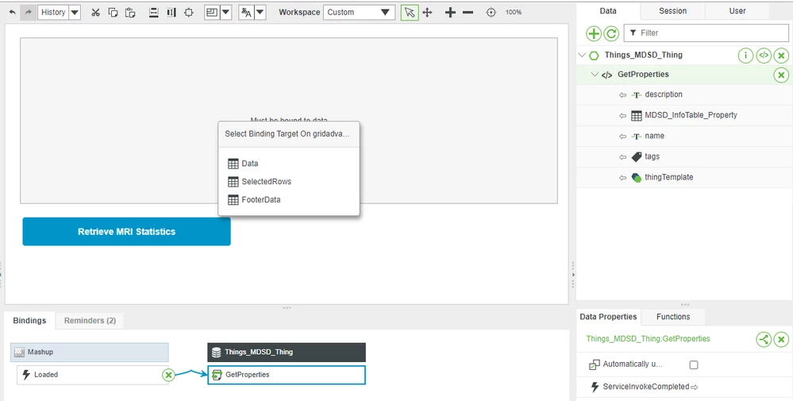Viewport: 793px width, 401px height.
Task: Select the name property row
Action: [x=684, y=136]
